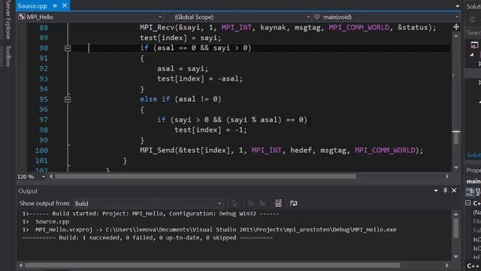481x271 pixels.
Task: Collapse the if block at line 90
Action: [x=68, y=48]
